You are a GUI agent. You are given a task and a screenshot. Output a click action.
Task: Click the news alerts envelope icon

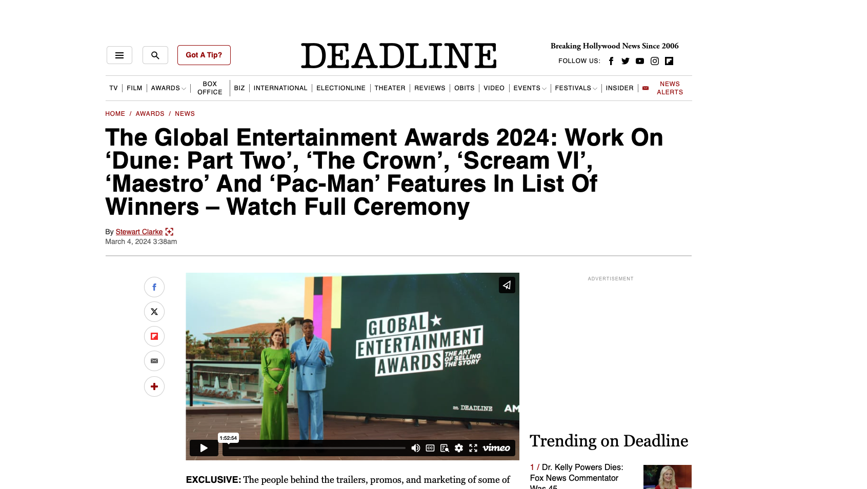coord(646,88)
